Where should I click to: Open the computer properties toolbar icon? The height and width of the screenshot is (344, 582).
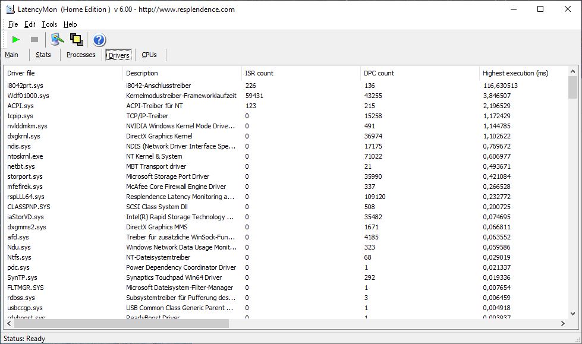(x=57, y=39)
